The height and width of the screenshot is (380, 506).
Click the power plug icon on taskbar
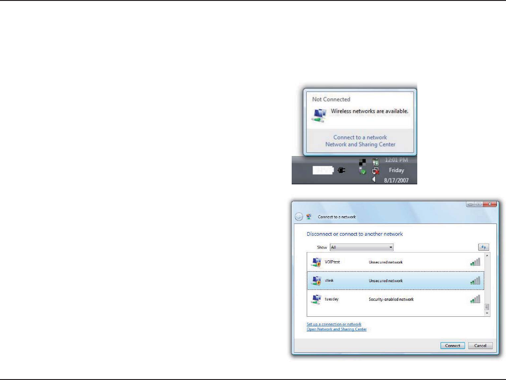coord(341,170)
